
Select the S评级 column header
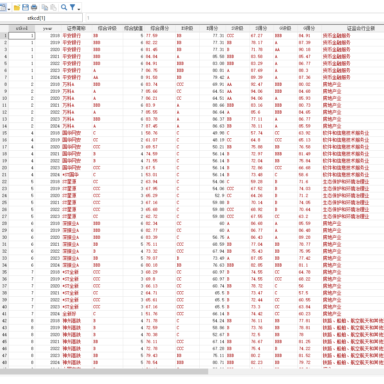237,29
